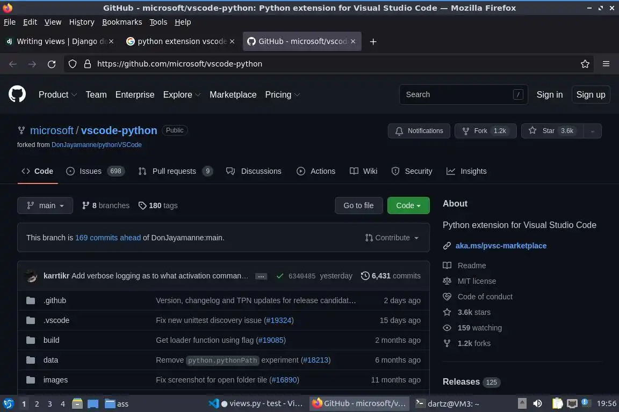Screen dimensions: 619x412
Task: Switch to the Actions tab
Action: coord(316,171)
